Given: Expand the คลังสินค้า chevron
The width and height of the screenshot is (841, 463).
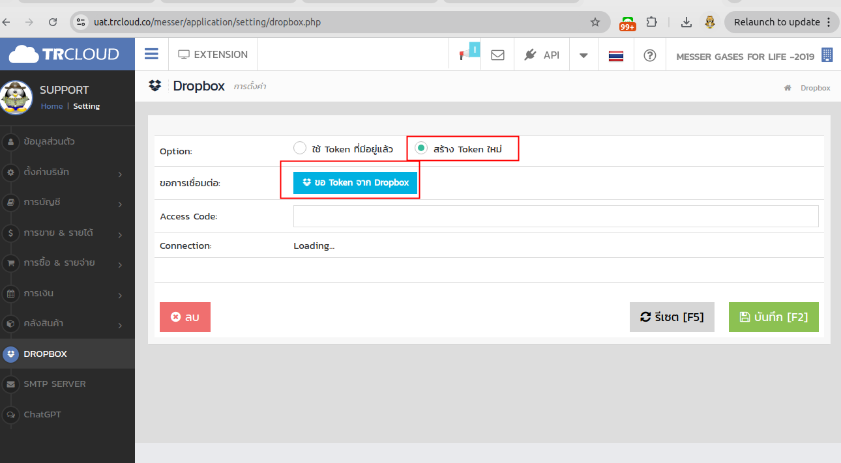Looking at the screenshot, I should coord(121,325).
